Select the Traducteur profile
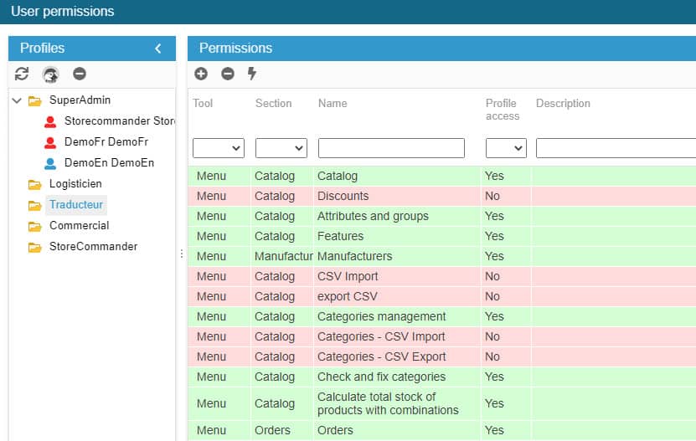 click(x=76, y=204)
